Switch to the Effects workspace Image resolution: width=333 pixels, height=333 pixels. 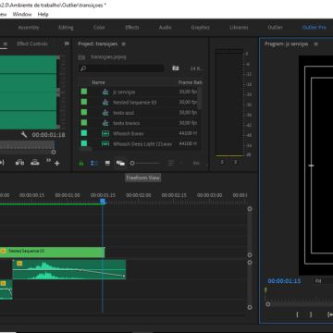(132, 28)
